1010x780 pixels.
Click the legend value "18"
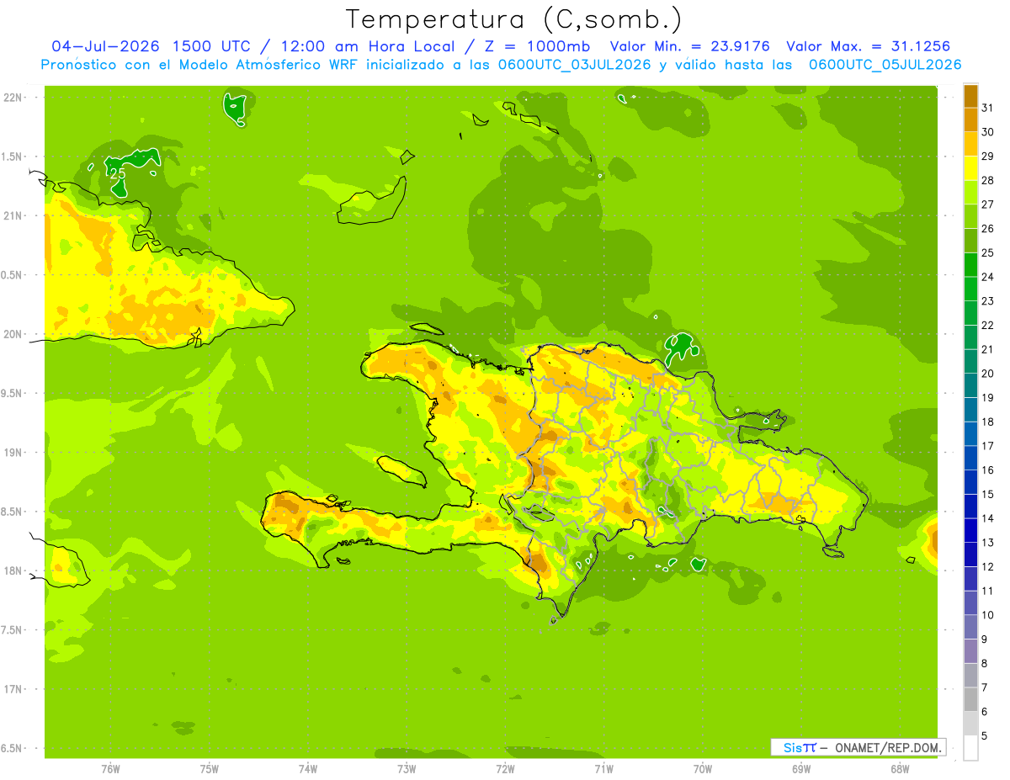[x=988, y=422]
